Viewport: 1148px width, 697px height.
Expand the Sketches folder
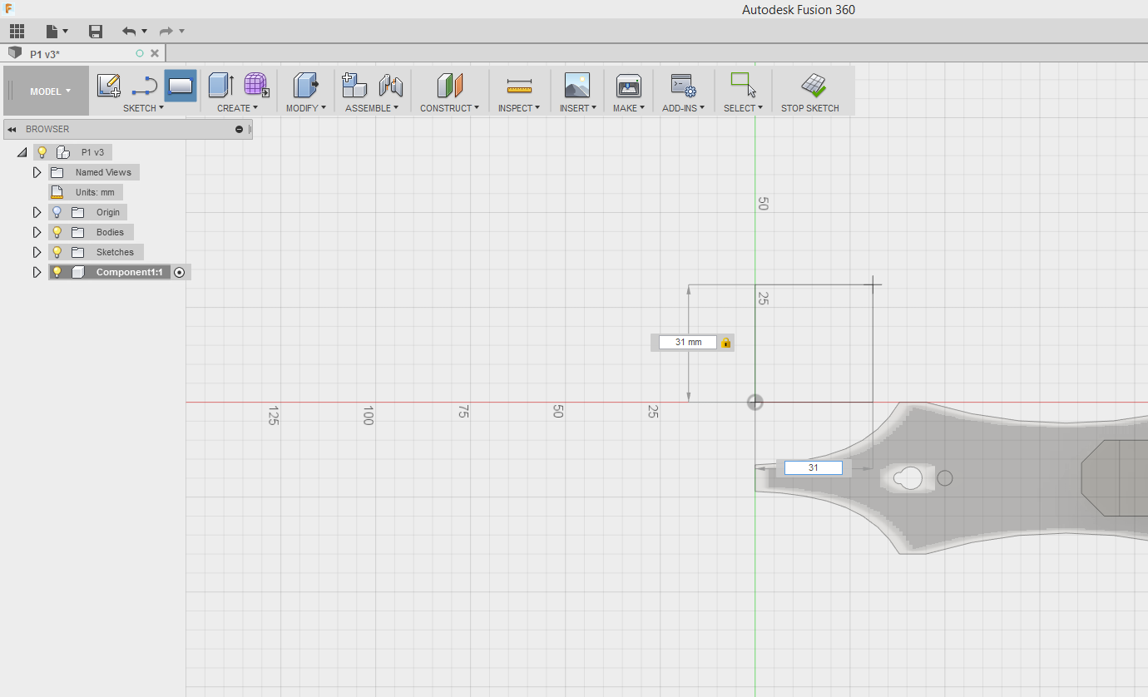[37, 252]
